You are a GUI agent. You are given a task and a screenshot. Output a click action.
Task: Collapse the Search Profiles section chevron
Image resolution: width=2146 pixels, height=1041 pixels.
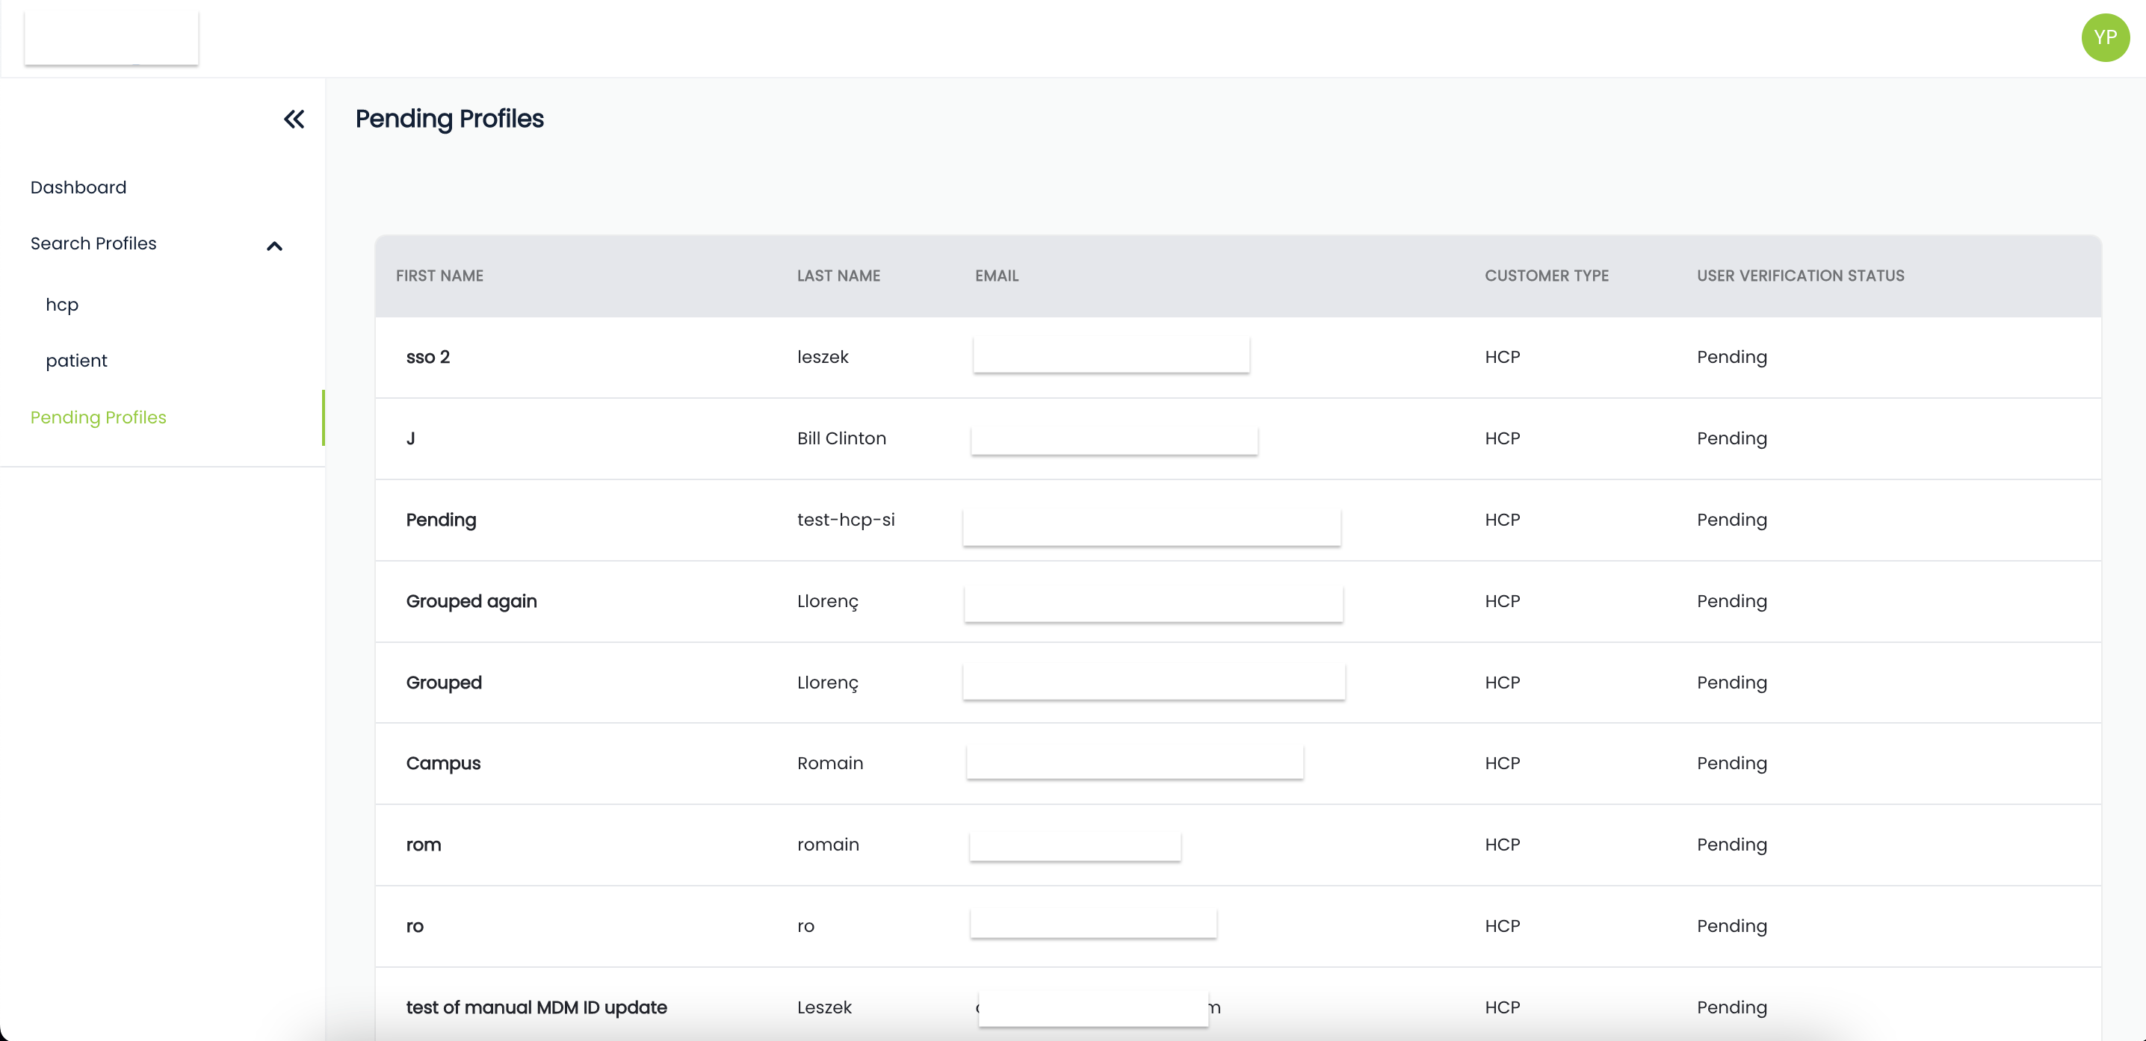click(274, 246)
